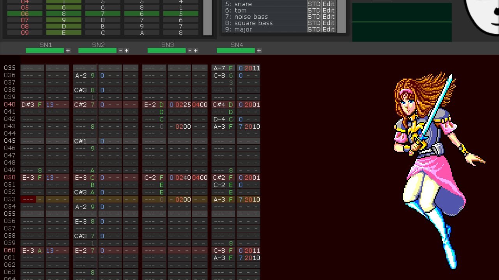This screenshot has height=280, width=499.
Task: Select the C#1 note on row 045
Action: 81,141
